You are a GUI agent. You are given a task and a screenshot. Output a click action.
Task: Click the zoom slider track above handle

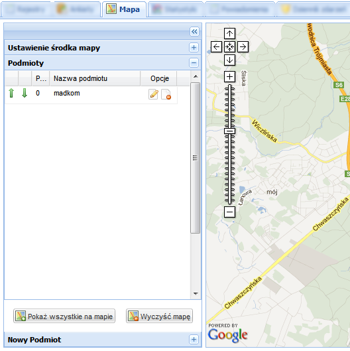click(229, 106)
